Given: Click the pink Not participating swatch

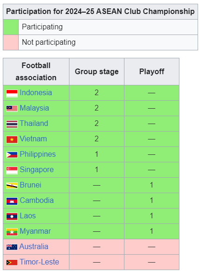Looking at the screenshot, I should 11,42.
